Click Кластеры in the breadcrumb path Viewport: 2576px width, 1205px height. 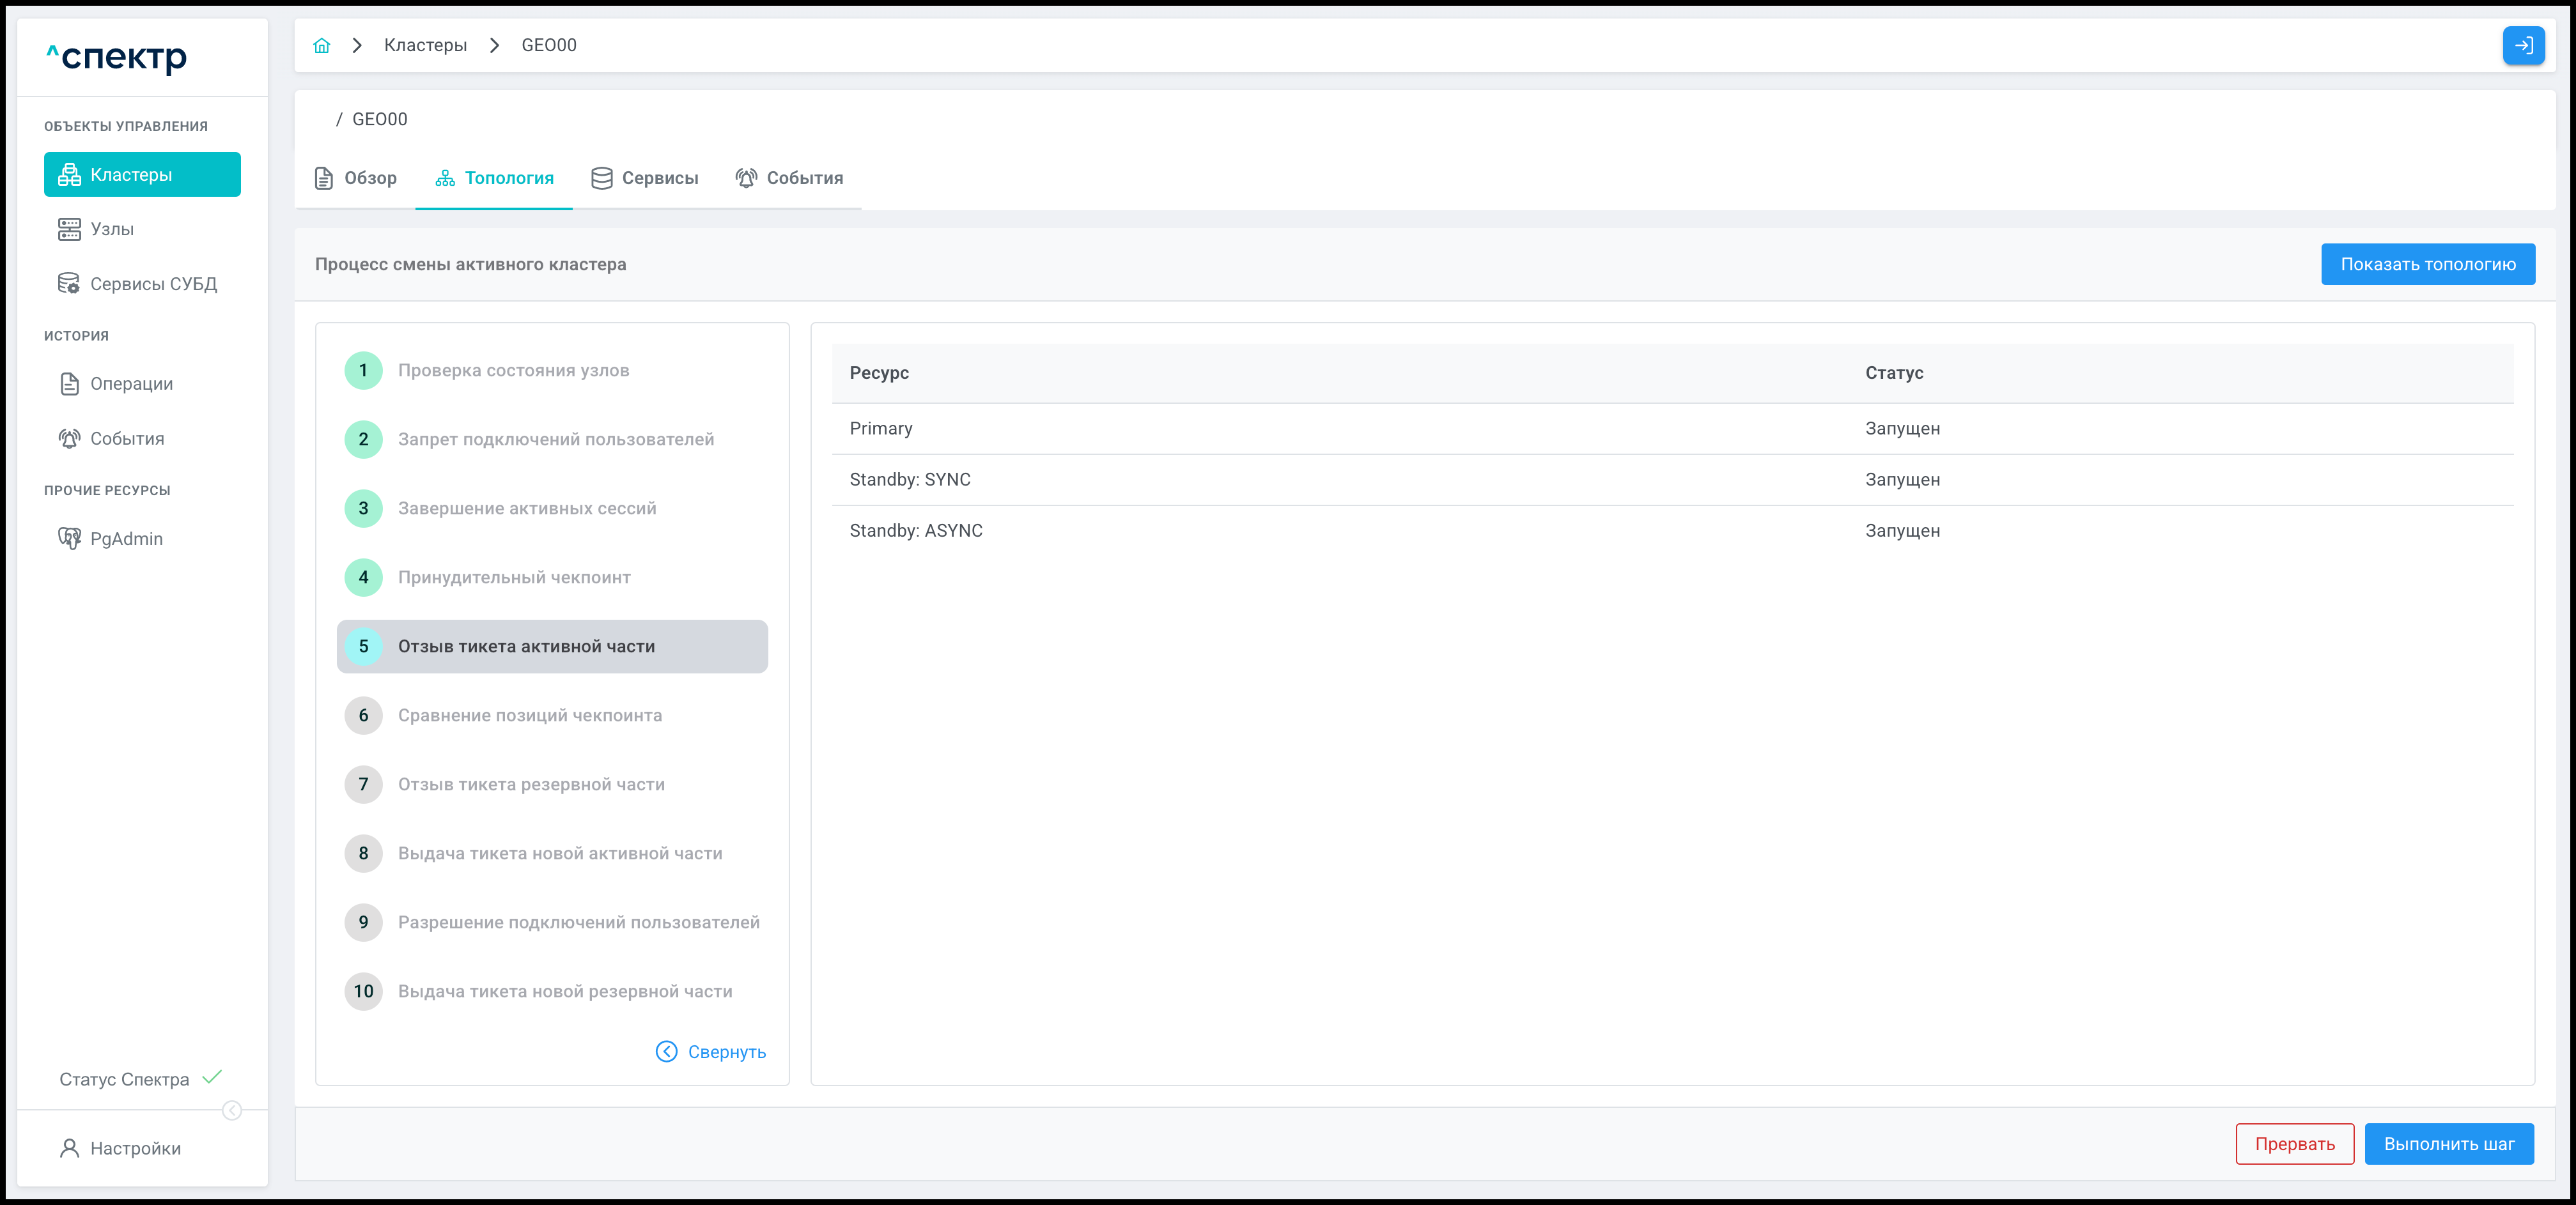[425, 45]
